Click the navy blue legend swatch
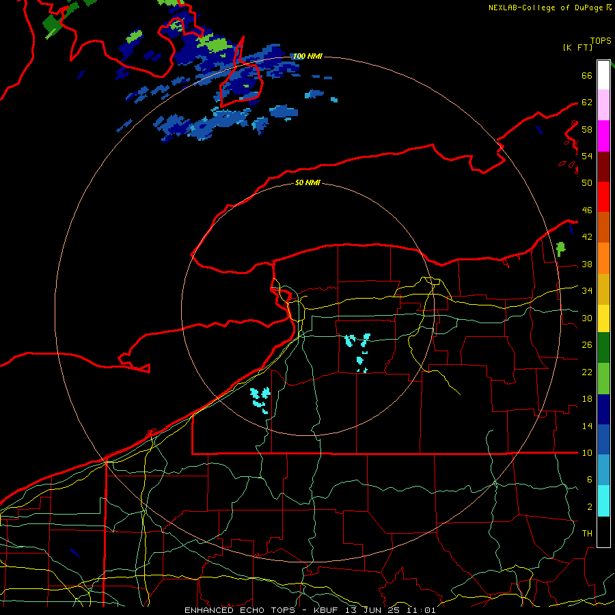This screenshot has height=615, width=615. [603, 409]
